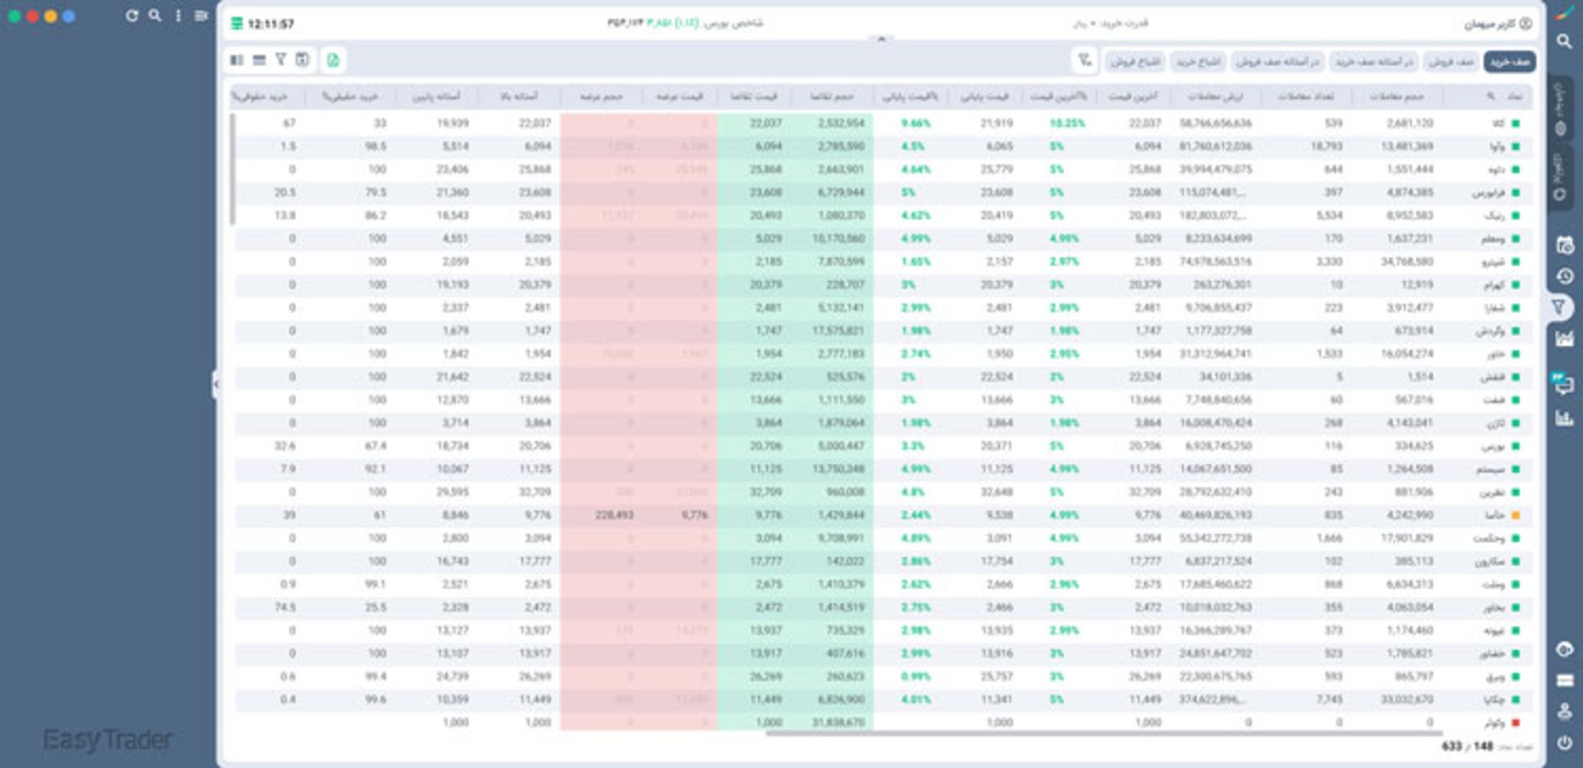Screen dimensions: 1583x768
Task: Click the اشباع خرید filter button
Action: [x=1198, y=62]
